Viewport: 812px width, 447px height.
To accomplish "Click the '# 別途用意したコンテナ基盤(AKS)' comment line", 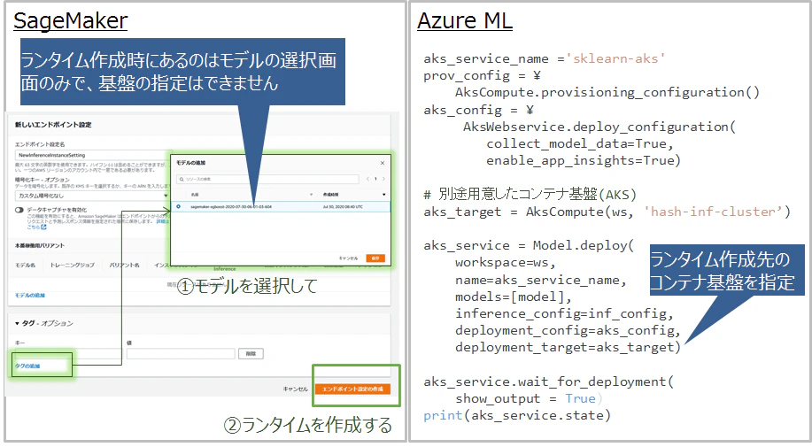I will (530, 195).
